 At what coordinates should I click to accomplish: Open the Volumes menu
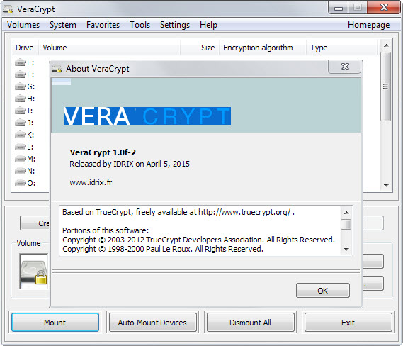pos(23,25)
